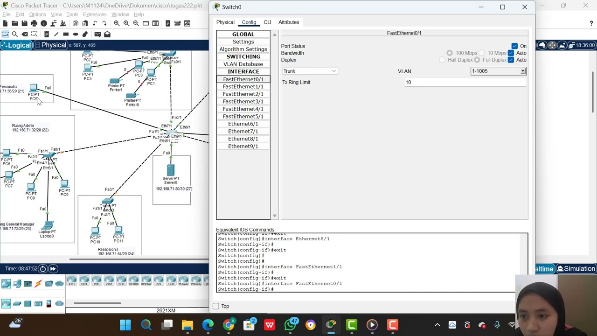Click the Network Information icon
The image size is (597, 336).
click(x=44, y=23)
